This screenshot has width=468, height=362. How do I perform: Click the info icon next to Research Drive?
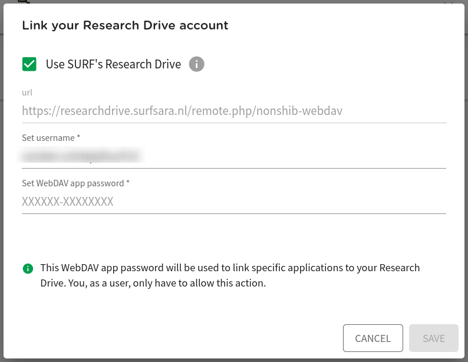click(x=196, y=64)
